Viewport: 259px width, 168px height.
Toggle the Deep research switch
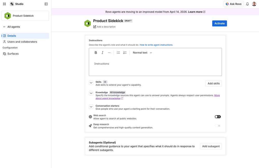click(x=217, y=126)
